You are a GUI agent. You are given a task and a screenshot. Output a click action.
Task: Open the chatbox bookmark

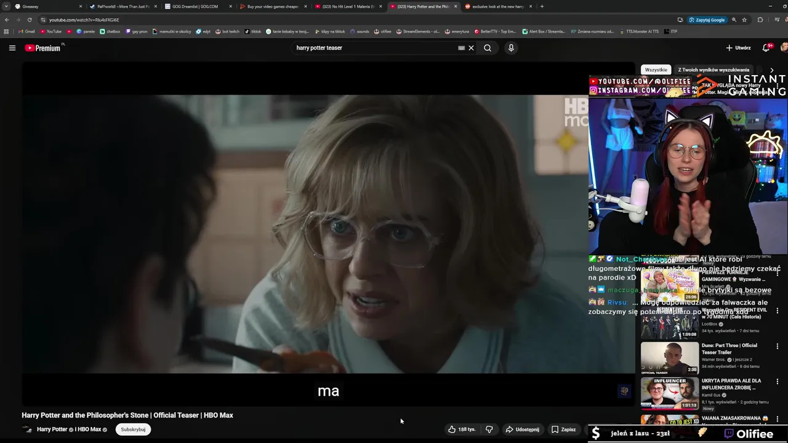(x=110, y=31)
